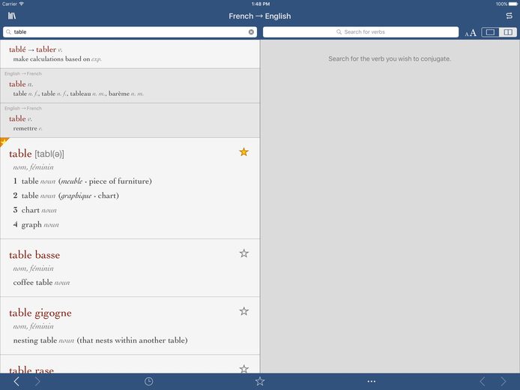Open English→French 'table n.' result

pos(130,86)
